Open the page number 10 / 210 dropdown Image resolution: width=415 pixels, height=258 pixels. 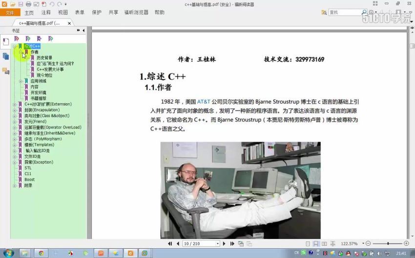click(218, 244)
